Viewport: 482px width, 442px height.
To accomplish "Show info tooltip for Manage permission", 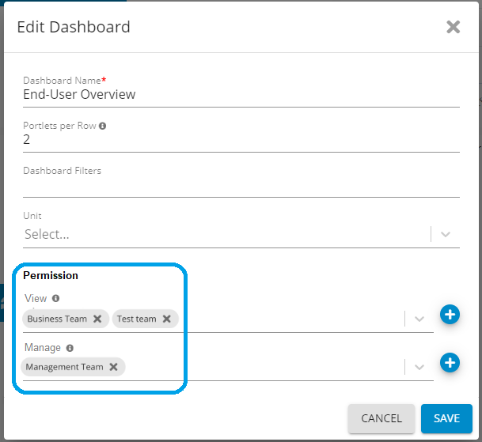I will (70, 347).
